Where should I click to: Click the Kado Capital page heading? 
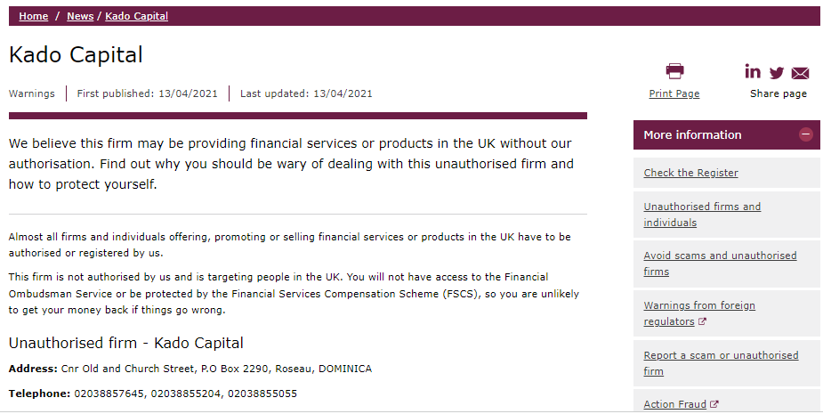pos(76,55)
